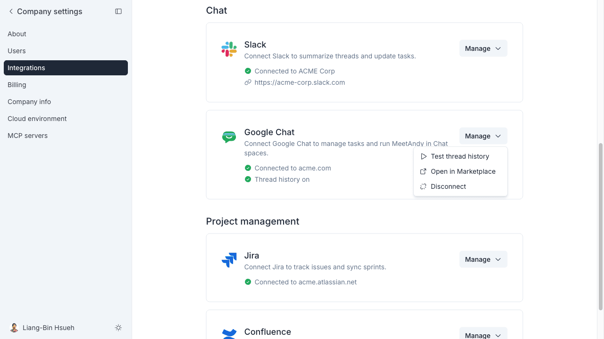Close the Google Chat Manage dropdown

tap(483, 136)
